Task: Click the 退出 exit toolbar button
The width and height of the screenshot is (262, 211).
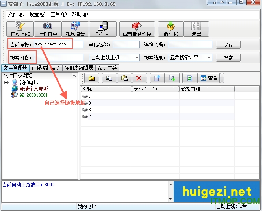Action: click(x=196, y=29)
